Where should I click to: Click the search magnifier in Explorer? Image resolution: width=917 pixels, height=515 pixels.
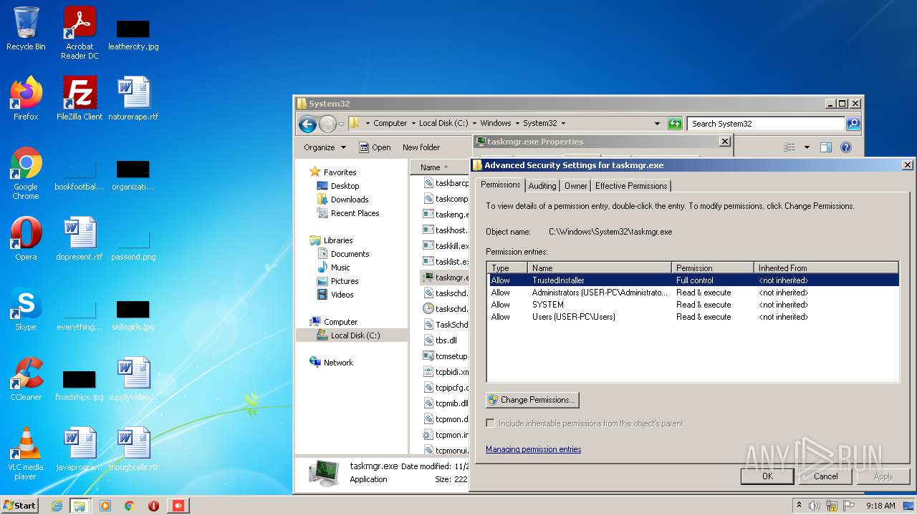[853, 124]
